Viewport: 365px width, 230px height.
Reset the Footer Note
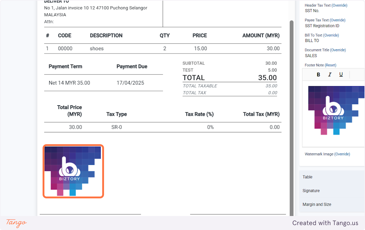coord(331,65)
